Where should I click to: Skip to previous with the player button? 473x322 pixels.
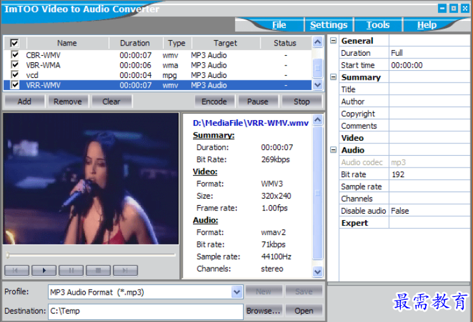point(17,271)
